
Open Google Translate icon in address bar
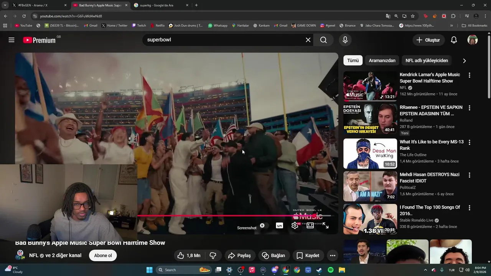click(388, 16)
